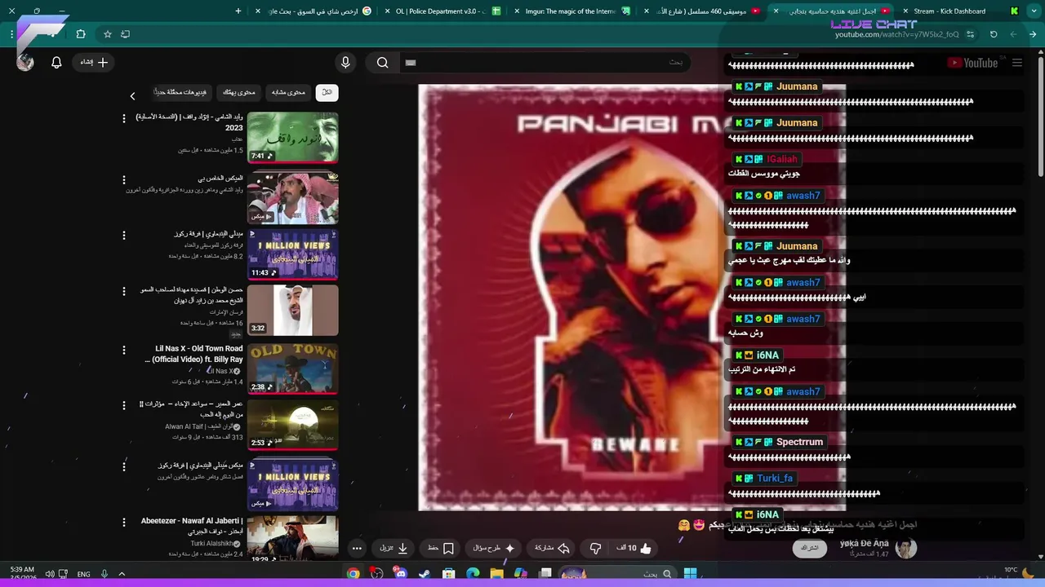Reload the page with the refresh icon
This screenshot has height=587, width=1045.
[994, 34]
